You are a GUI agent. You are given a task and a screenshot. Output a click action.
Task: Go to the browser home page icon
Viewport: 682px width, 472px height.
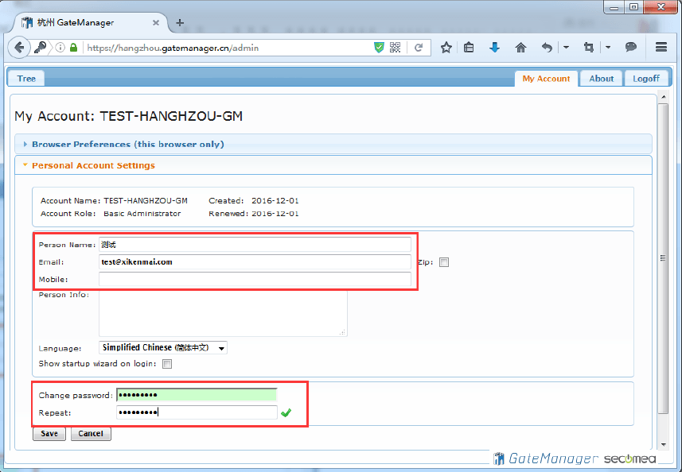pyautogui.click(x=520, y=48)
